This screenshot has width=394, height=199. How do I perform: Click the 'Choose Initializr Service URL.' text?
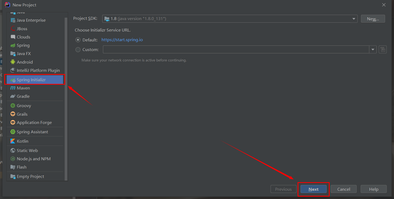(x=103, y=30)
